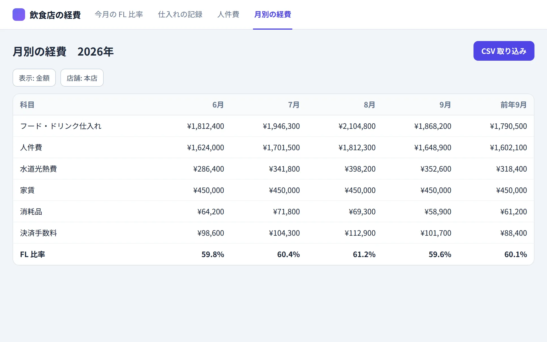The width and height of the screenshot is (547, 342).
Task: Click the purple app logo icon
Action: point(19,15)
